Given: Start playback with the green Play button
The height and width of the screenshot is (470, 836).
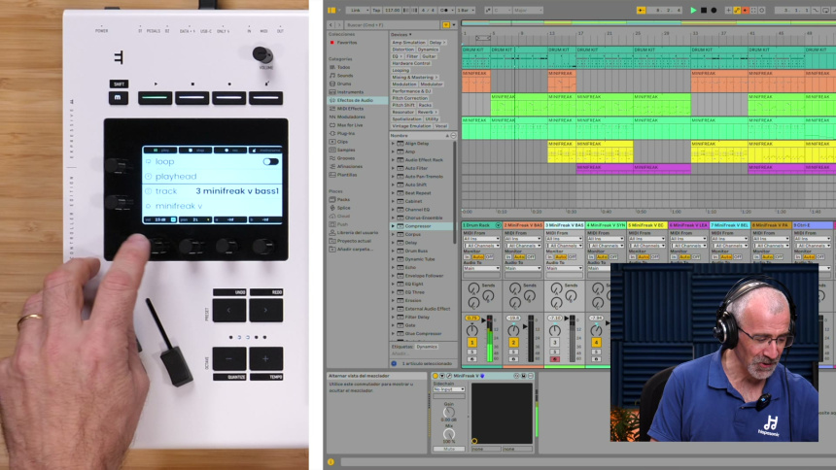Looking at the screenshot, I should click(x=693, y=10).
